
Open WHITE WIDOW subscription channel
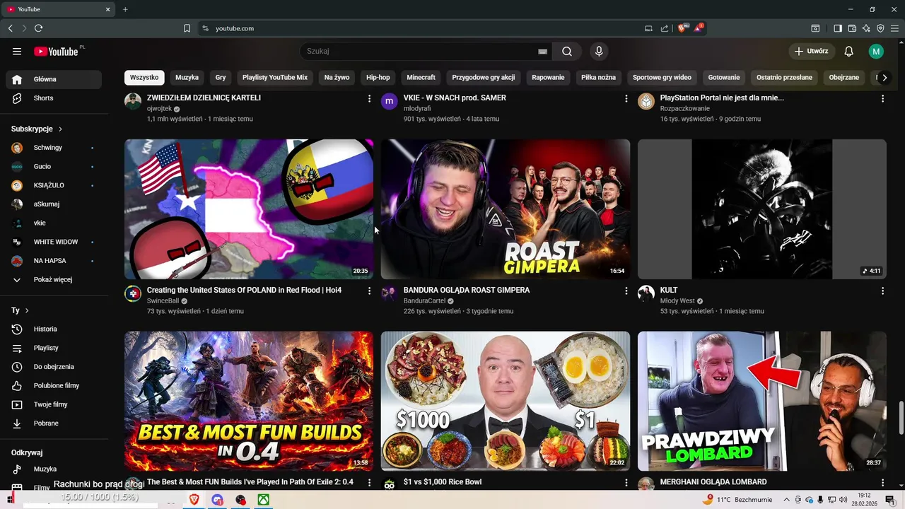pos(54,242)
